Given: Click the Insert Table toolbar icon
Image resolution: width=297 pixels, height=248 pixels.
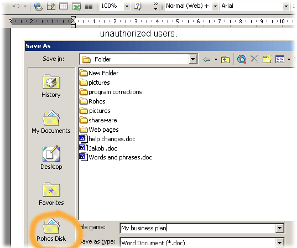Looking at the screenshot, I should pyautogui.click(x=64, y=6).
